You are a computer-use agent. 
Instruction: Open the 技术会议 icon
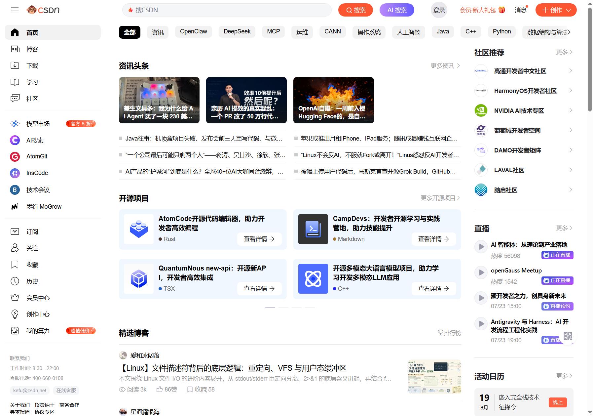[x=15, y=190]
